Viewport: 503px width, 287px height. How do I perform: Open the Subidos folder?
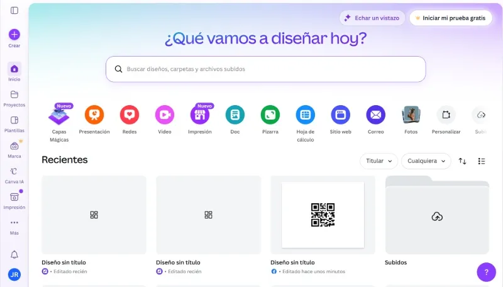click(437, 215)
